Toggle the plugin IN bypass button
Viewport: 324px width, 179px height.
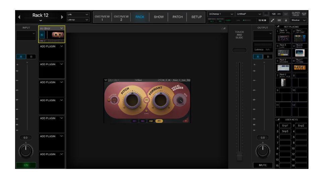(x=42, y=35)
